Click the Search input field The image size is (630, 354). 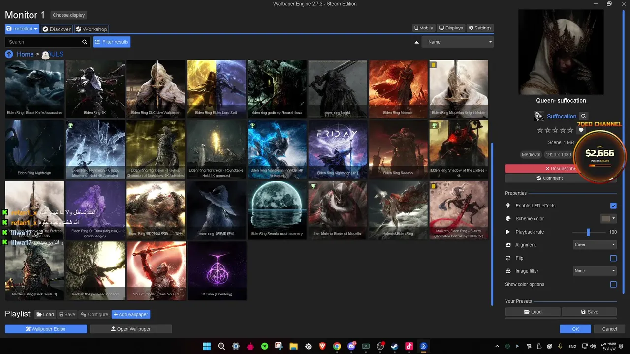(42, 42)
